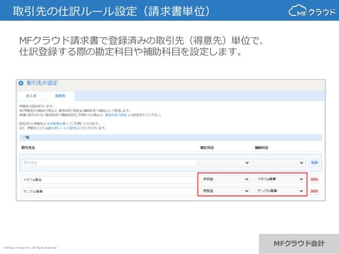
Task: Switch to the 仕入先 tab
Action: pyautogui.click(x=31, y=96)
